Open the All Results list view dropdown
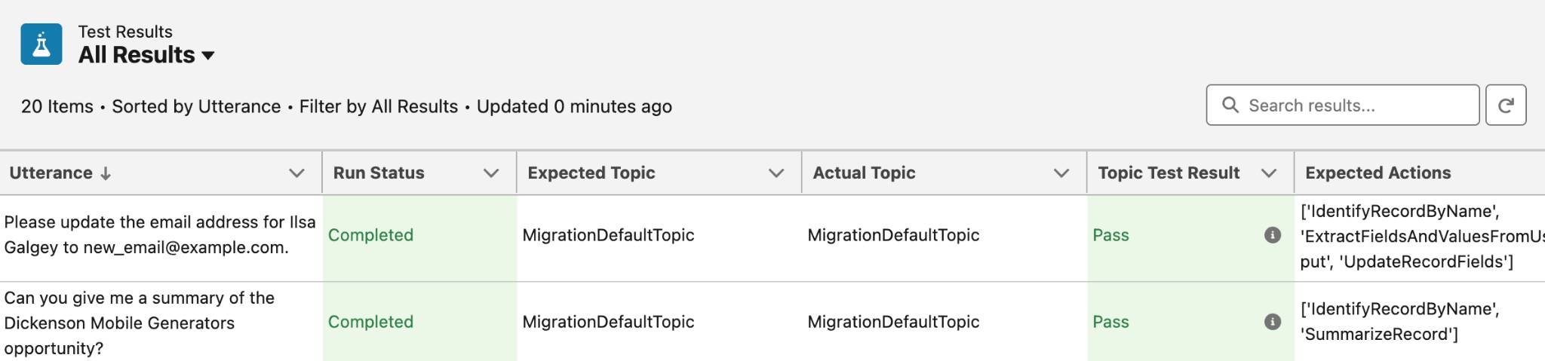The height and width of the screenshot is (361, 1545). pos(208,55)
